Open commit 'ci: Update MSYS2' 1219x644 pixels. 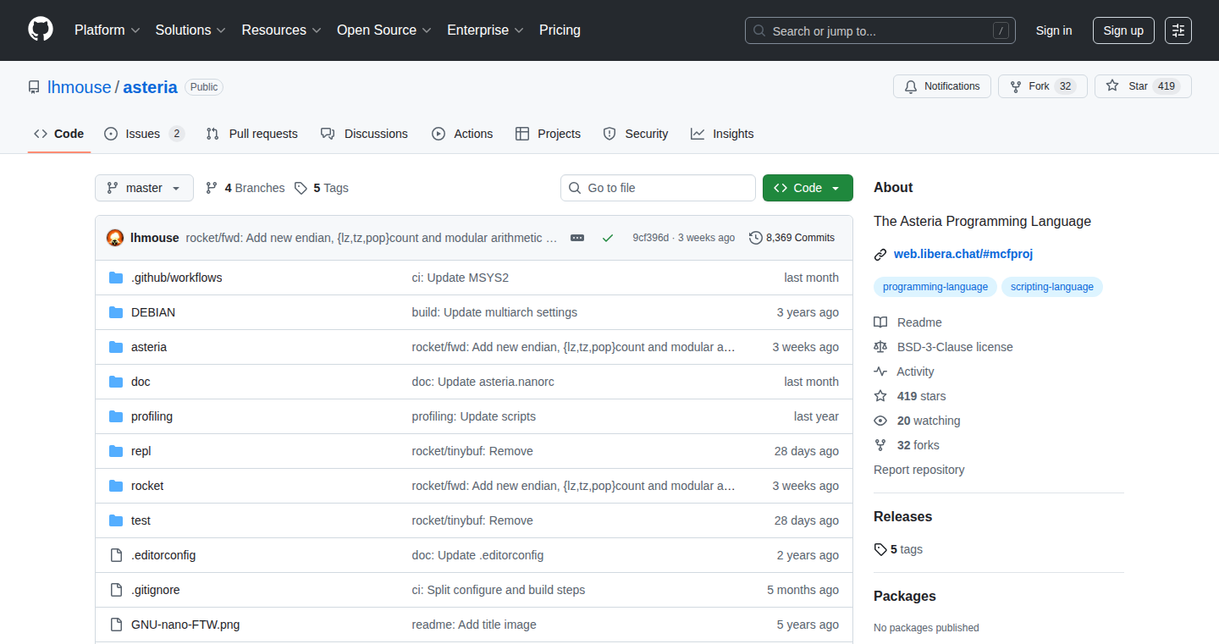coord(461,278)
